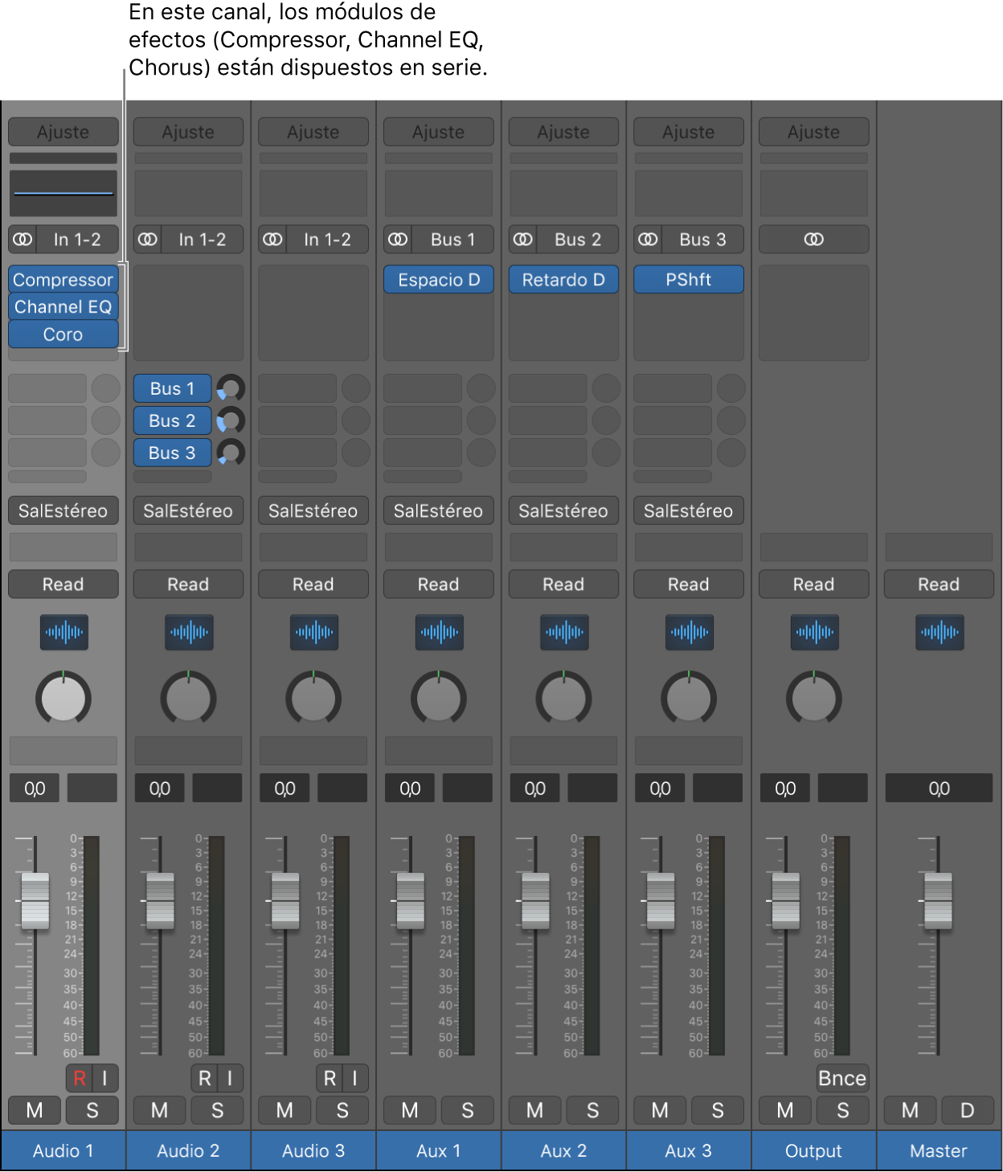Click the Master channel waveform icon

[x=939, y=632]
